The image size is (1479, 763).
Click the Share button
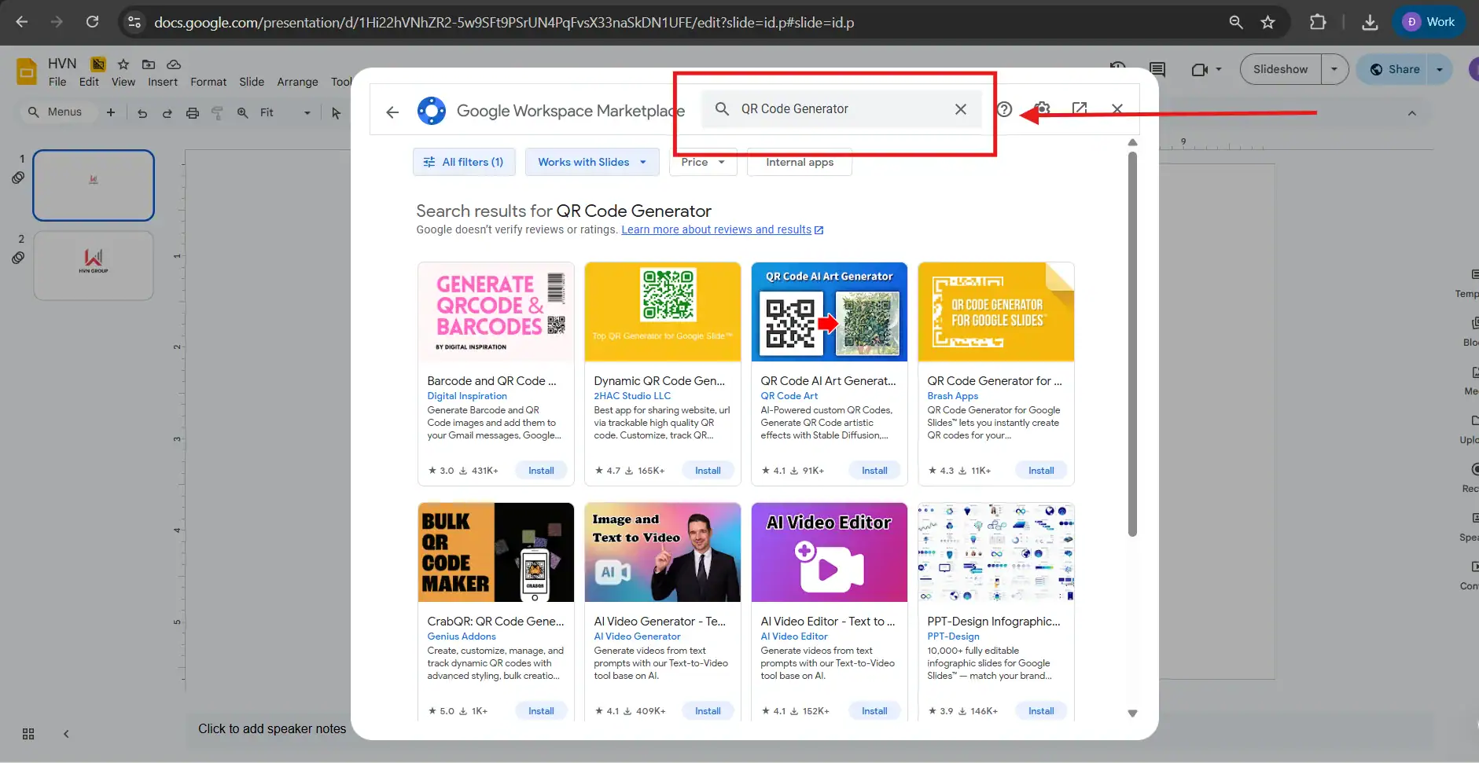coord(1393,69)
